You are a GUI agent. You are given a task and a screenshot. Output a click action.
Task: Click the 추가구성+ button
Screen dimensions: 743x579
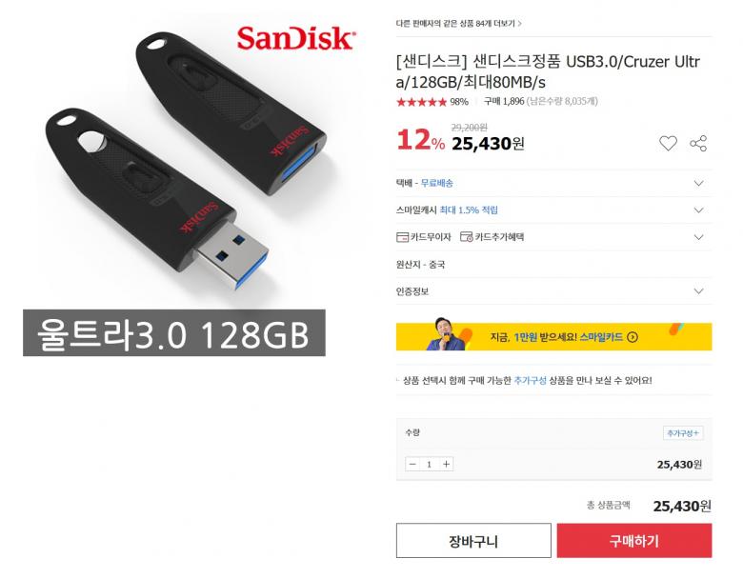pos(682,432)
